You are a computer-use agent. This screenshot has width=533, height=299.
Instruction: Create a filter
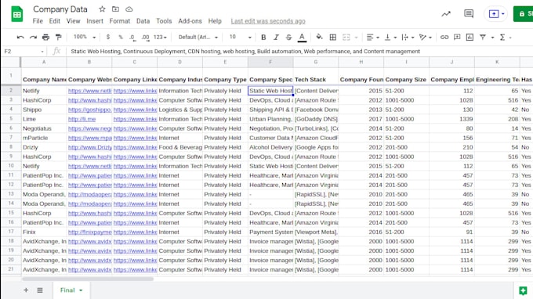coord(482,37)
